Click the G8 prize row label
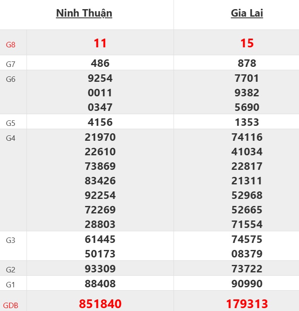This screenshot has height=311, width=299. click(x=11, y=44)
